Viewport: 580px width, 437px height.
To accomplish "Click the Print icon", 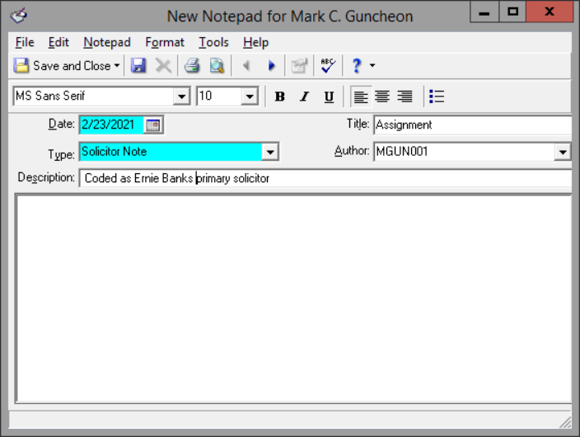I will click(x=192, y=66).
